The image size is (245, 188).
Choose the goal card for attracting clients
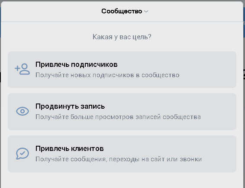click(x=122, y=154)
